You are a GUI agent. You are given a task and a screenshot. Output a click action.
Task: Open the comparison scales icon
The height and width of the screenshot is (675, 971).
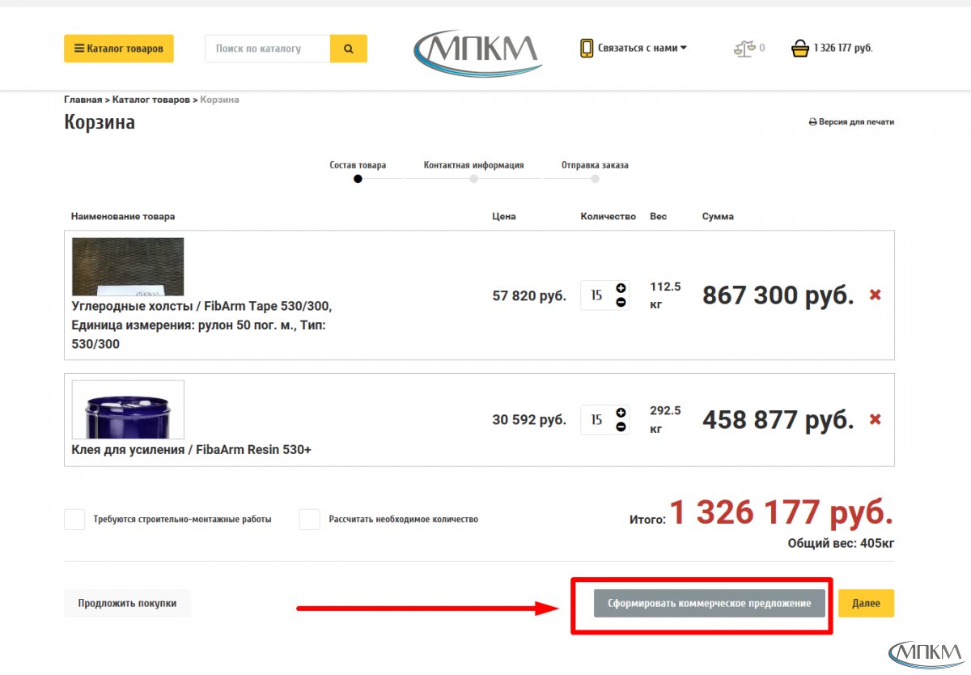744,49
